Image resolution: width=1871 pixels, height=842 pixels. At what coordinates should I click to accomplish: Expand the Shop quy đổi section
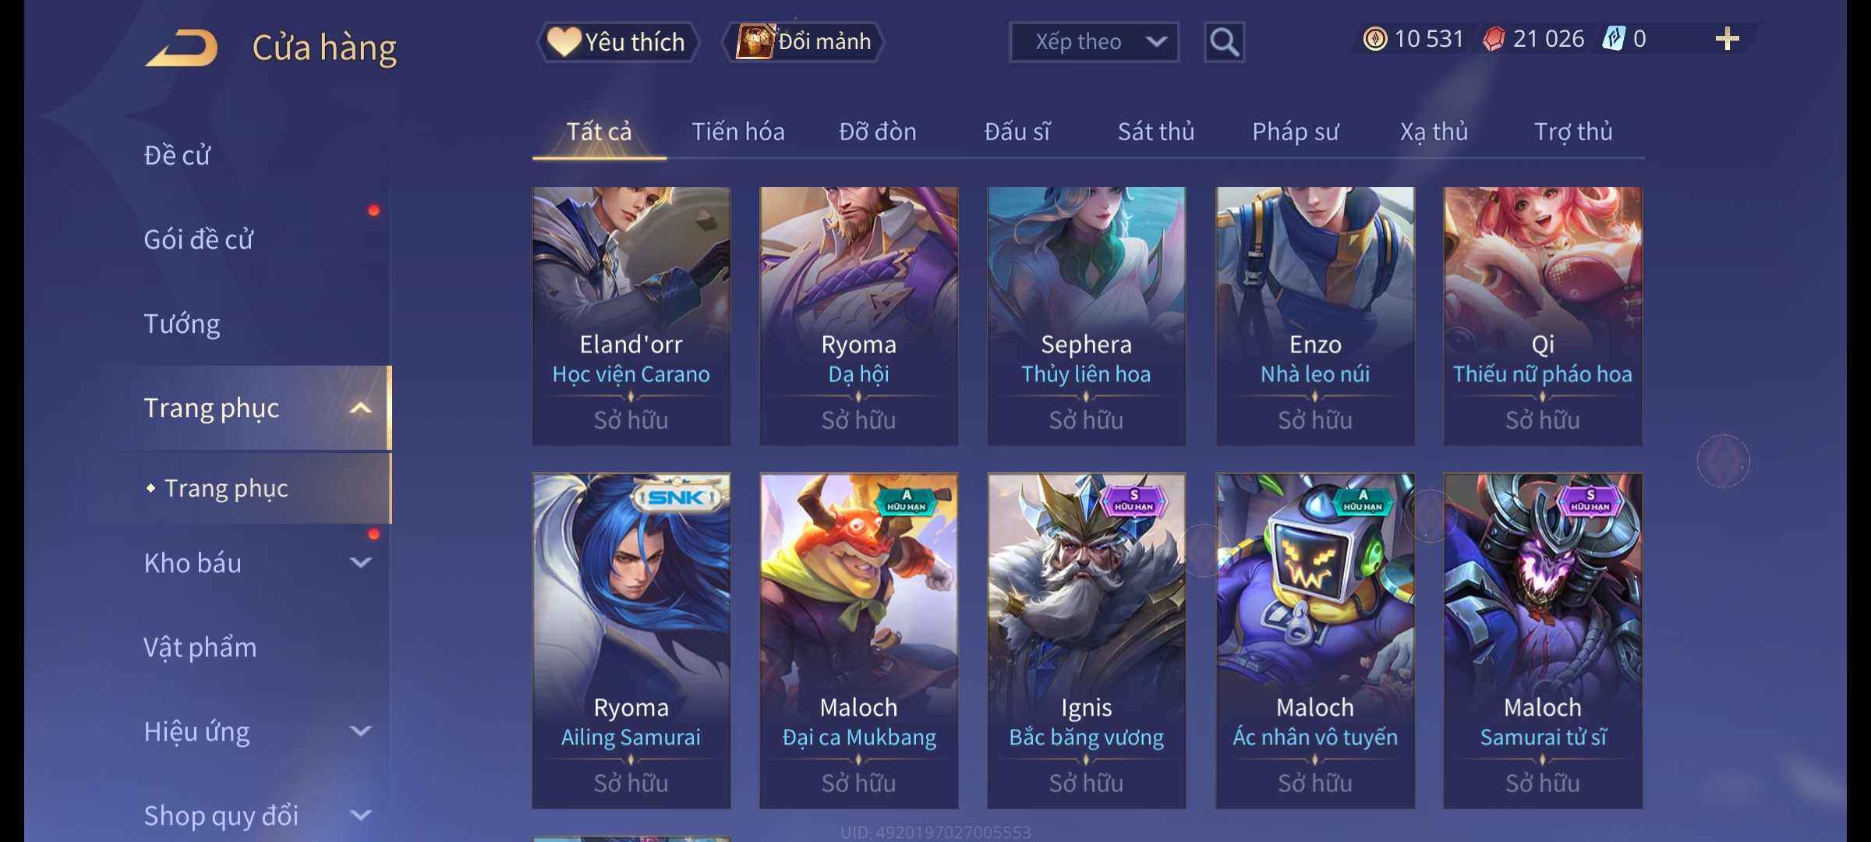coord(360,815)
